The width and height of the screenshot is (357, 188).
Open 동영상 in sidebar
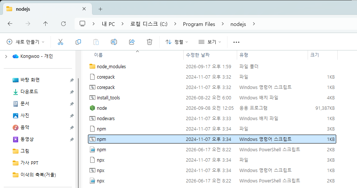click(23, 139)
